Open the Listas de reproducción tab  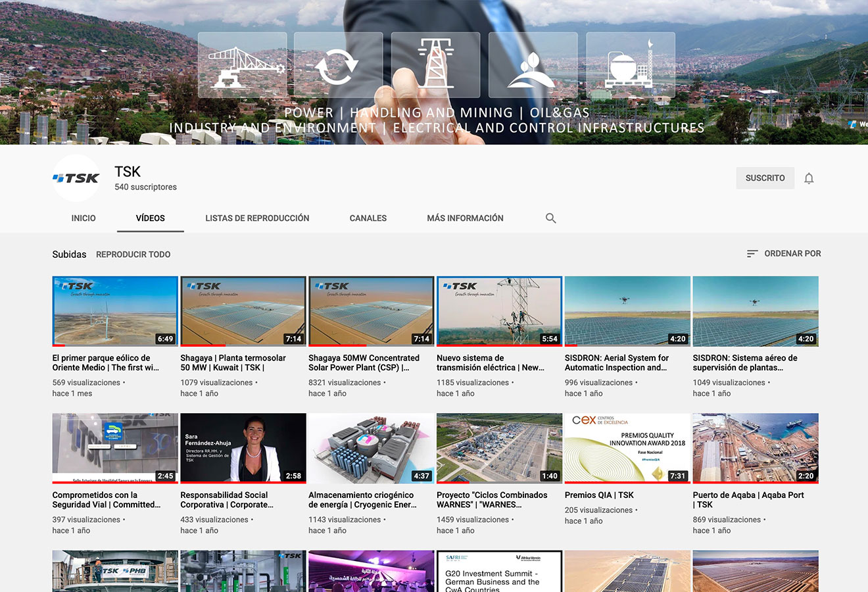(x=257, y=218)
